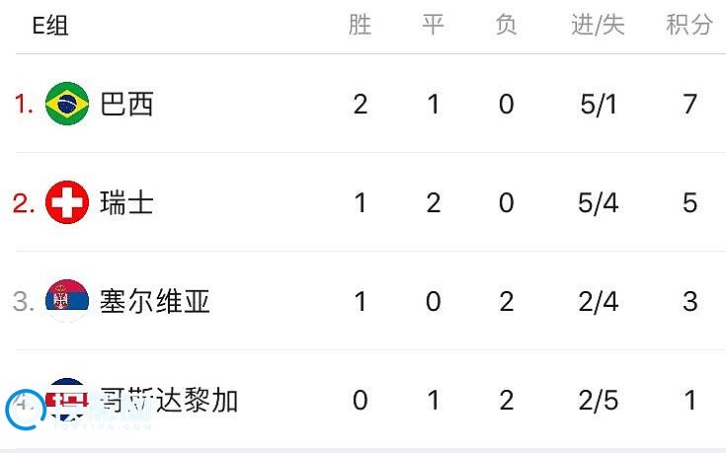The height and width of the screenshot is (453, 726).
Task: Click rank number 2. beside Switzerland
Action: [x=24, y=203]
